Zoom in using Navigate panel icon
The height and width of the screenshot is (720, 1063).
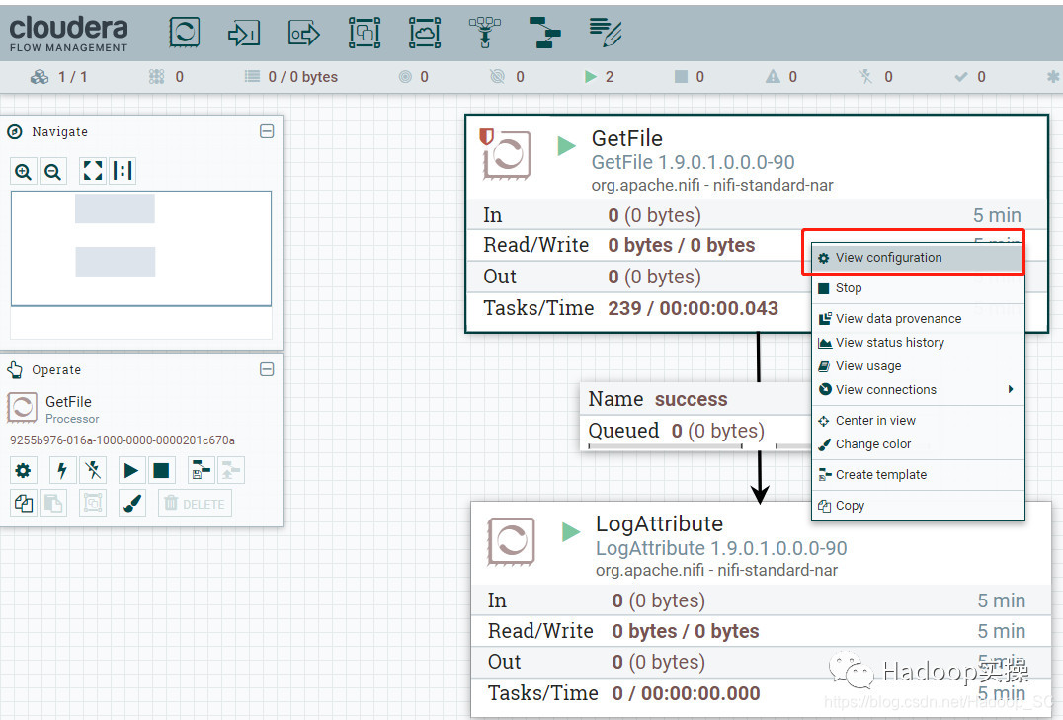pyautogui.click(x=23, y=172)
